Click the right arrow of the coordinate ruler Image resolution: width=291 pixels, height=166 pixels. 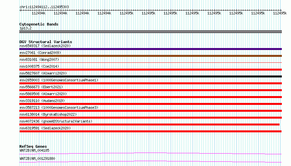click(281, 10)
